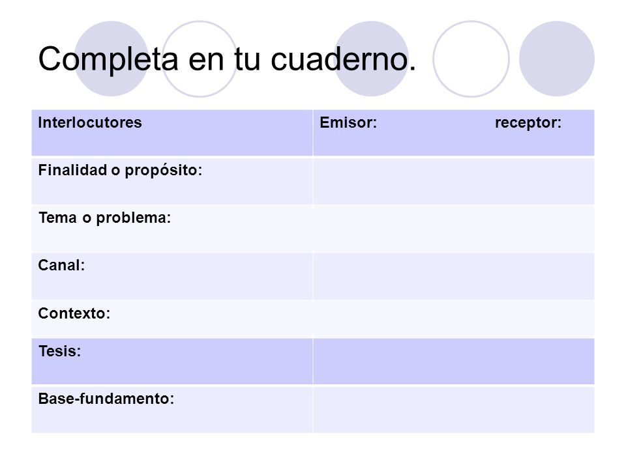Click empty cell beside 'Base-fundamento:'

454,410
